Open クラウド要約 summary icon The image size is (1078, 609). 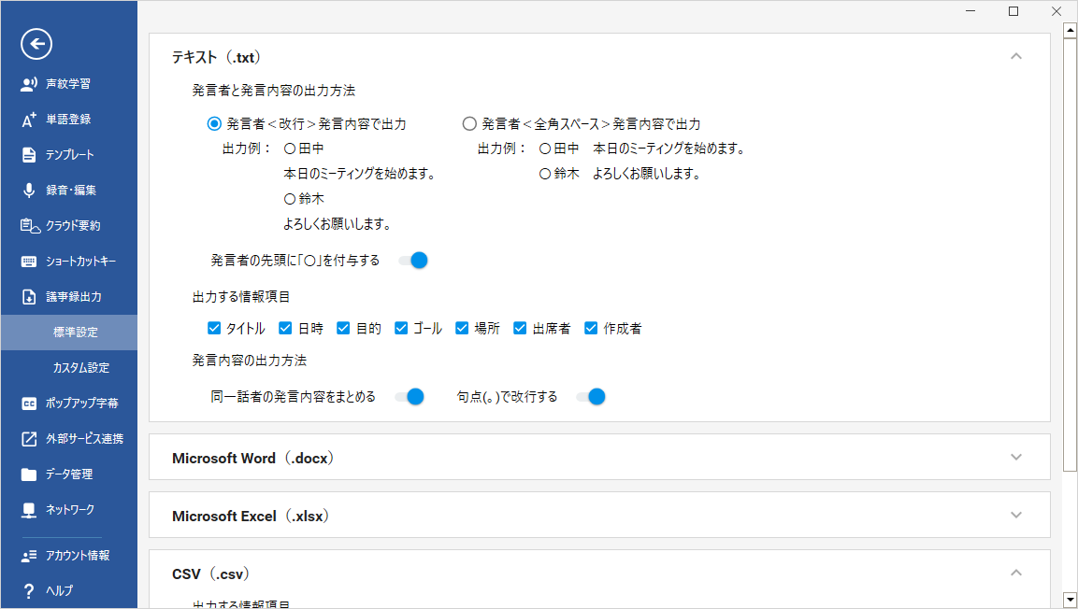[30, 226]
